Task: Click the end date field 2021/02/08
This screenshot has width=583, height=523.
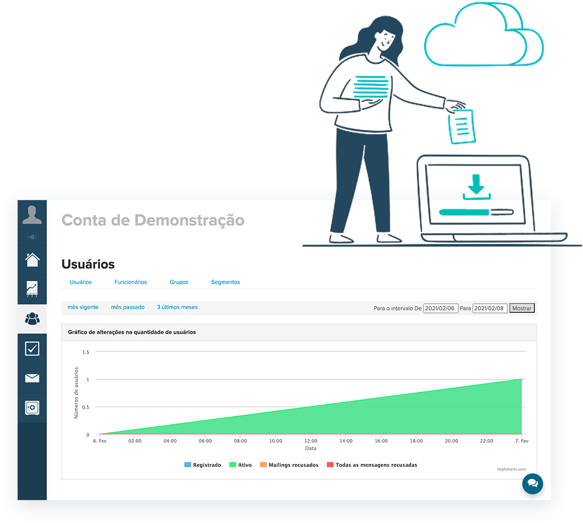Action: pos(490,308)
